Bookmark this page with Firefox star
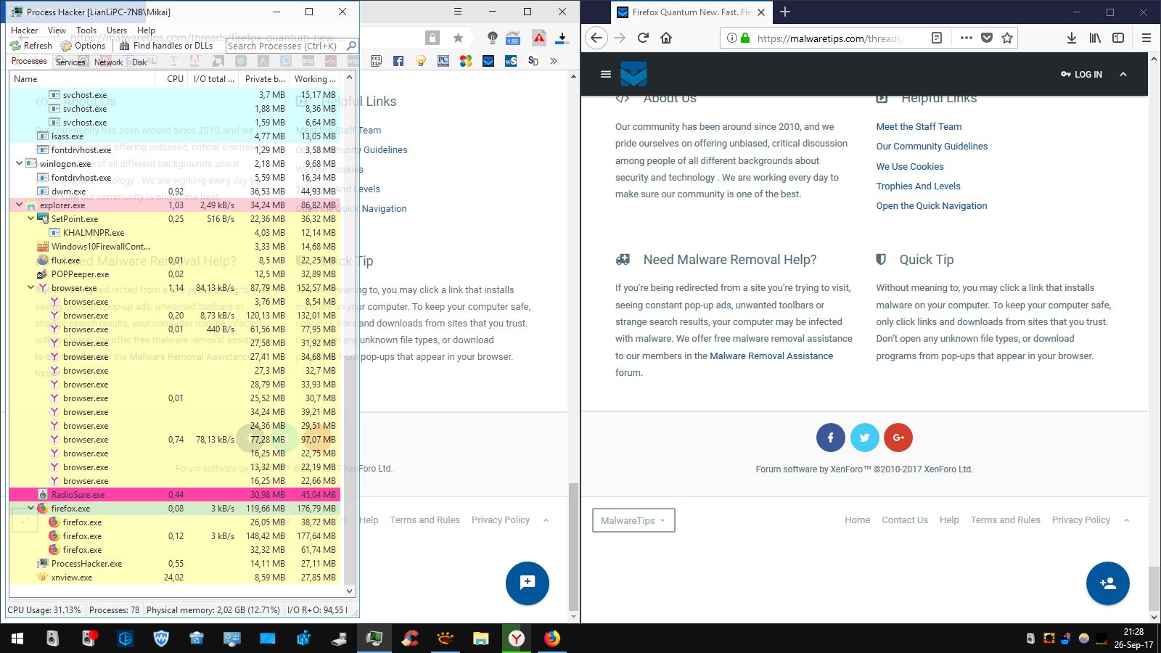The height and width of the screenshot is (653, 1161). [x=1007, y=38]
